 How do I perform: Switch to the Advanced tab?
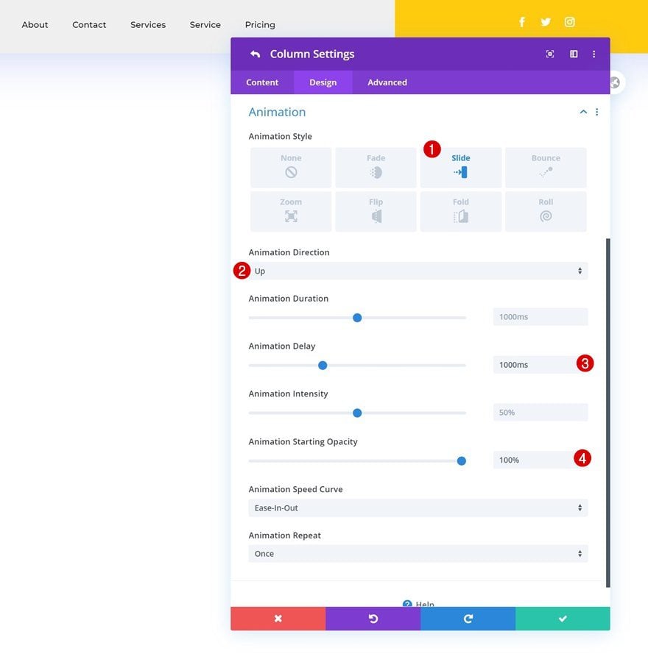387,82
